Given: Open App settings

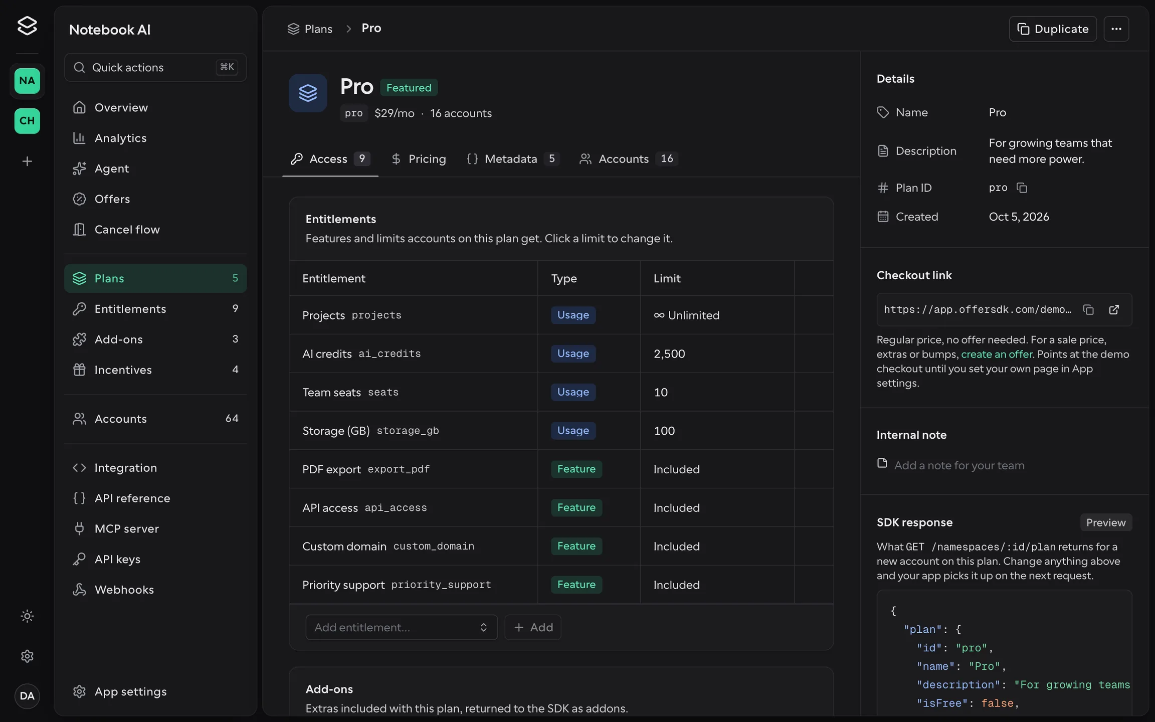Looking at the screenshot, I should pos(155,692).
